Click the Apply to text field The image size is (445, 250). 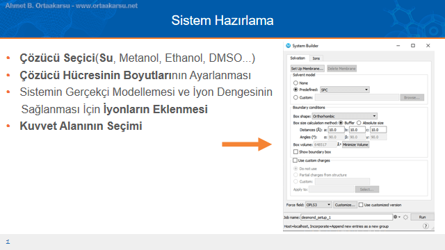coord(332,190)
